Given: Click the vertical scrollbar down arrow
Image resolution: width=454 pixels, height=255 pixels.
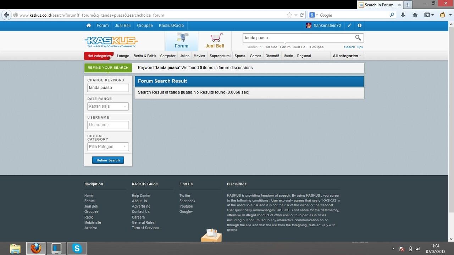Looking at the screenshot, I should pyautogui.click(x=451, y=239).
